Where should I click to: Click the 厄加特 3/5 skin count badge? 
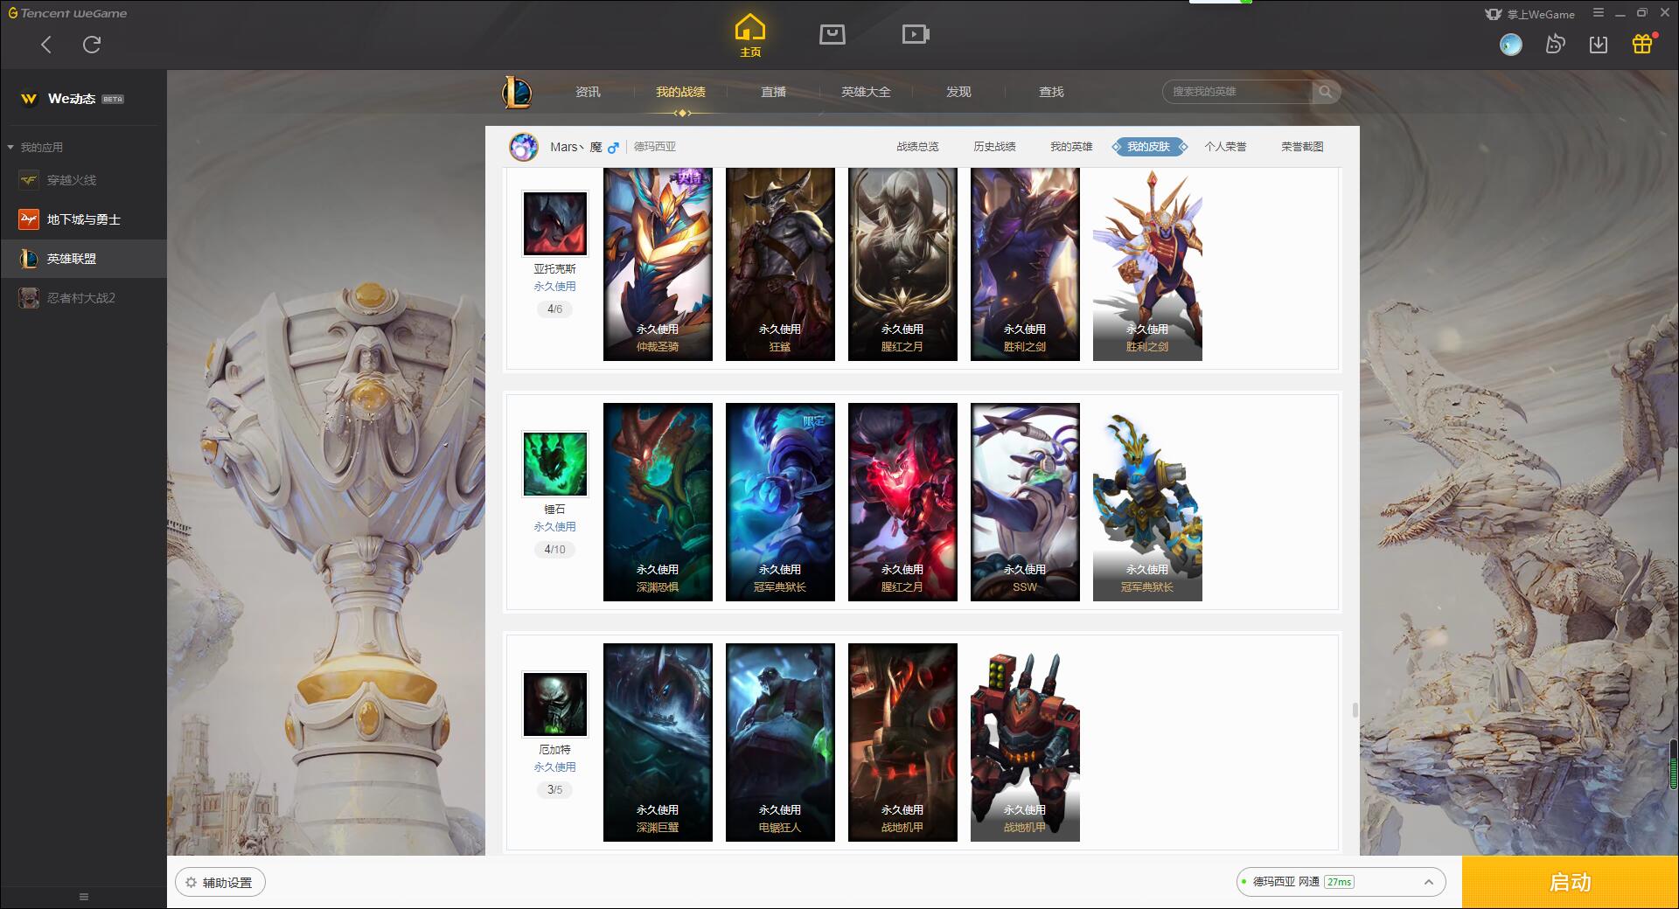[554, 789]
